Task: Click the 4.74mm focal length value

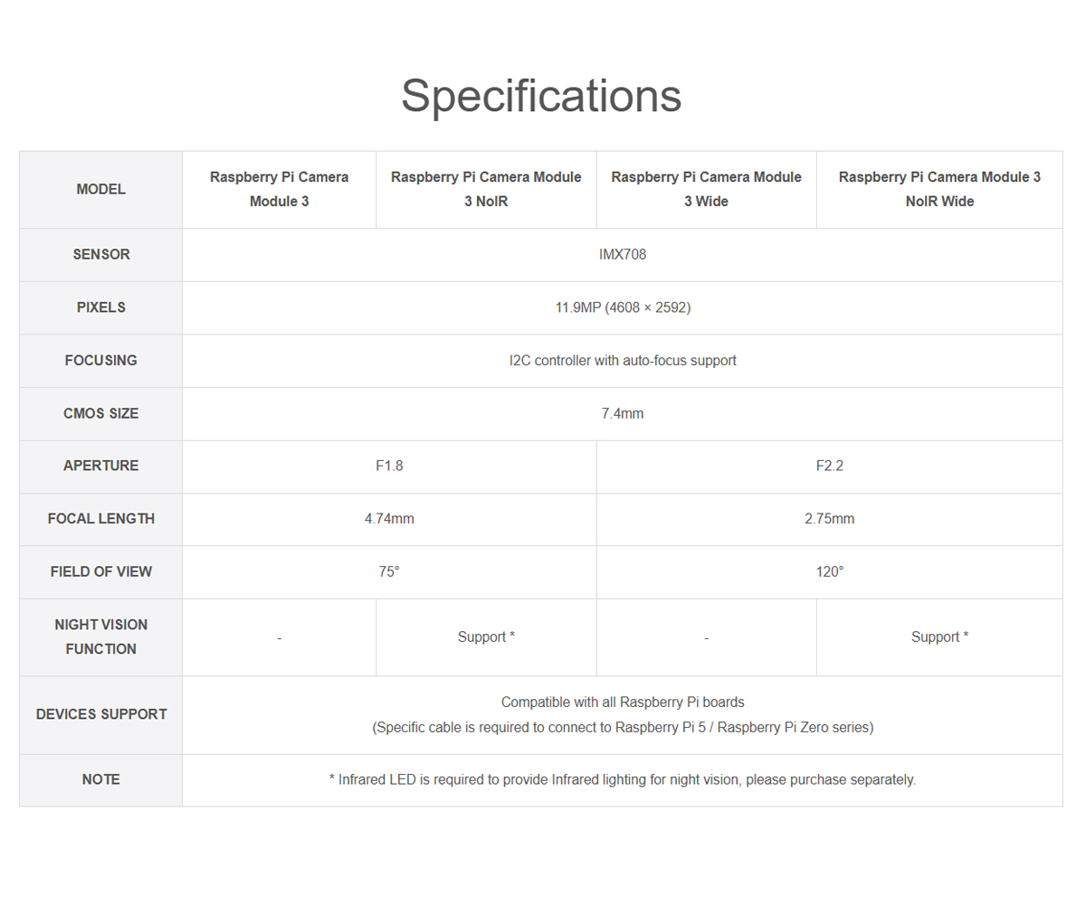Action: (x=389, y=518)
